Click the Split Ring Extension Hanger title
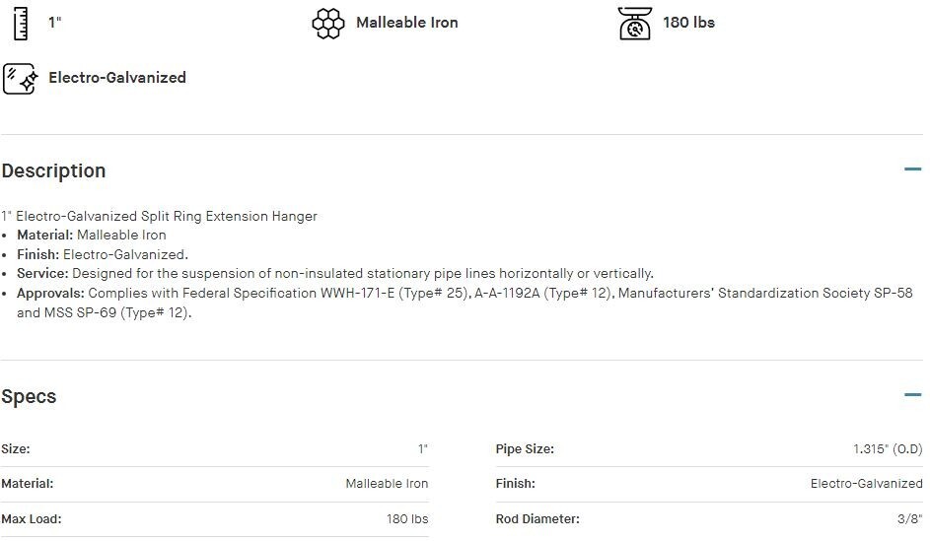 pos(159,216)
